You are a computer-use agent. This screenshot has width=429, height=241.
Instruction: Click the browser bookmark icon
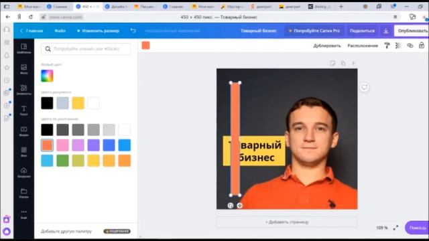[395, 17]
